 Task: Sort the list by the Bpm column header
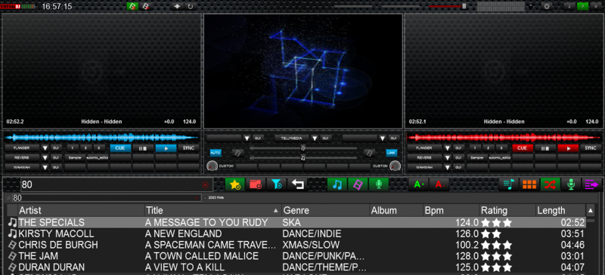(x=451, y=211)
